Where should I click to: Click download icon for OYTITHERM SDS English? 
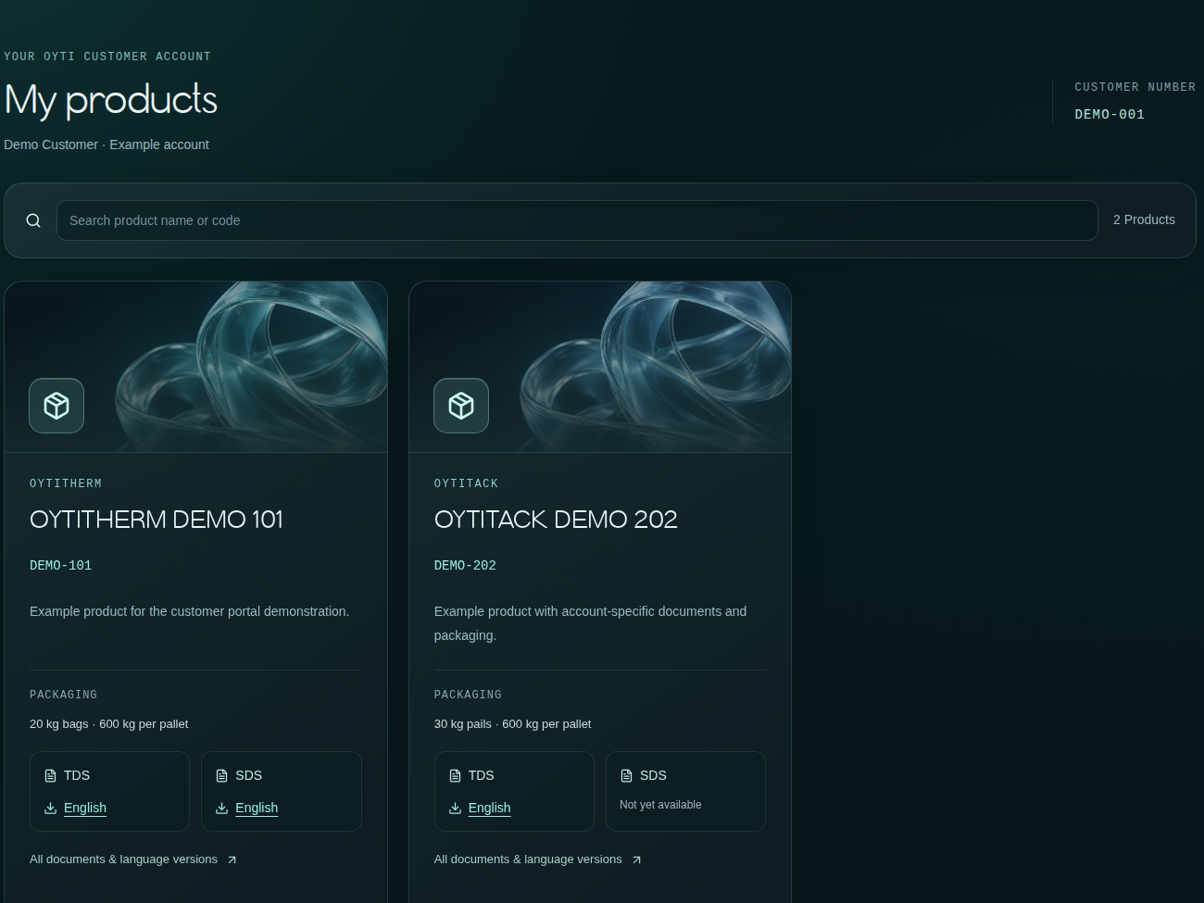[x=222, y=809]
